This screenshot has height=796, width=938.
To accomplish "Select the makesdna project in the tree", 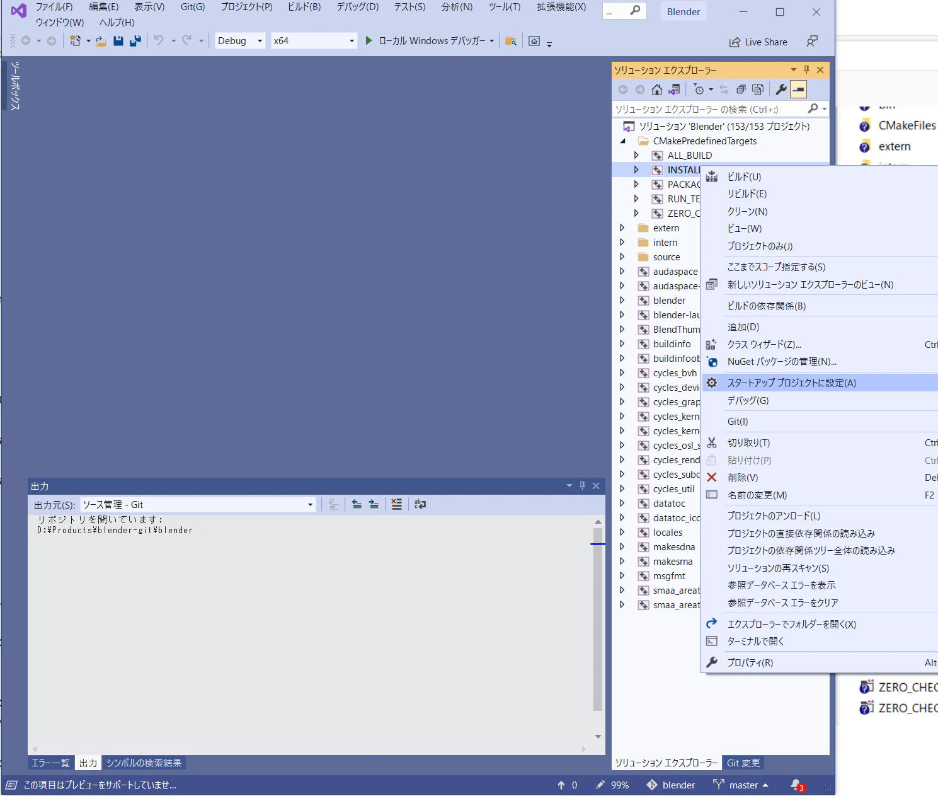I will coord(674,547).
